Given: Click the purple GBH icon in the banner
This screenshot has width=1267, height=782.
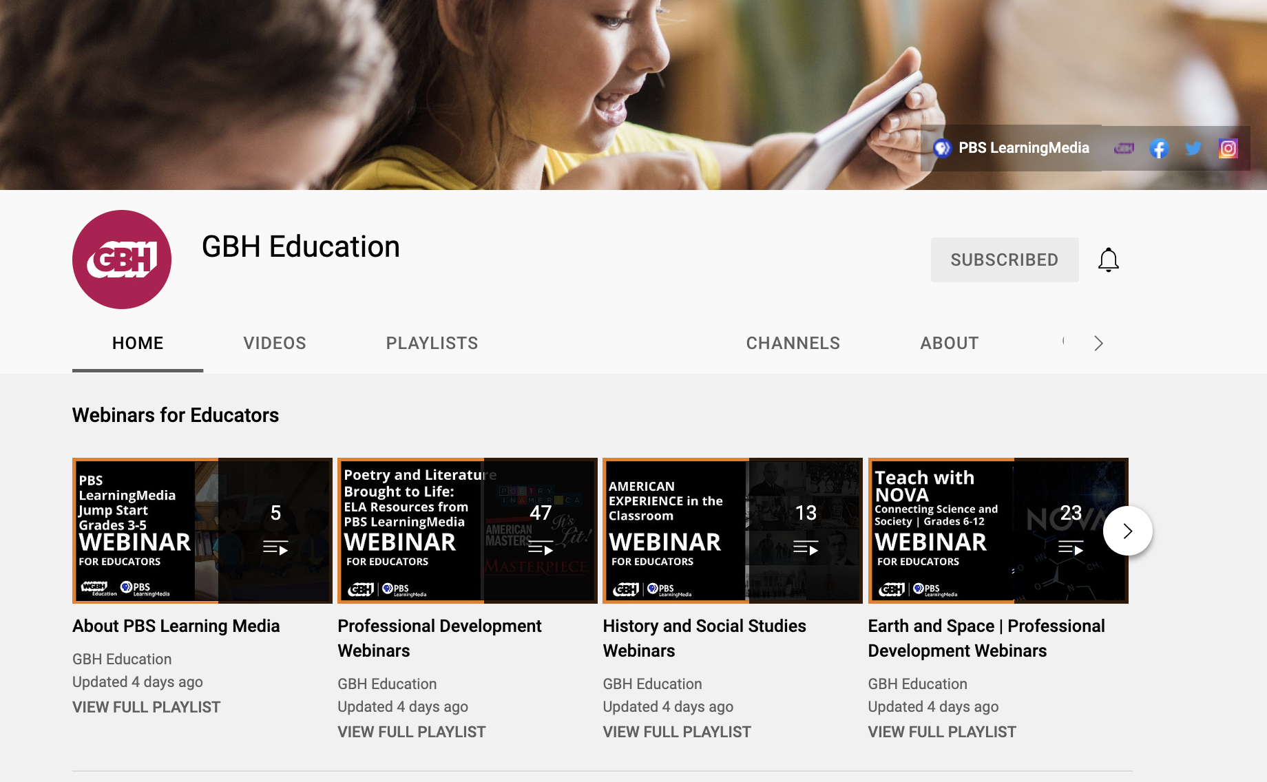Looking at the screenshot, I should pos(1124,149).
